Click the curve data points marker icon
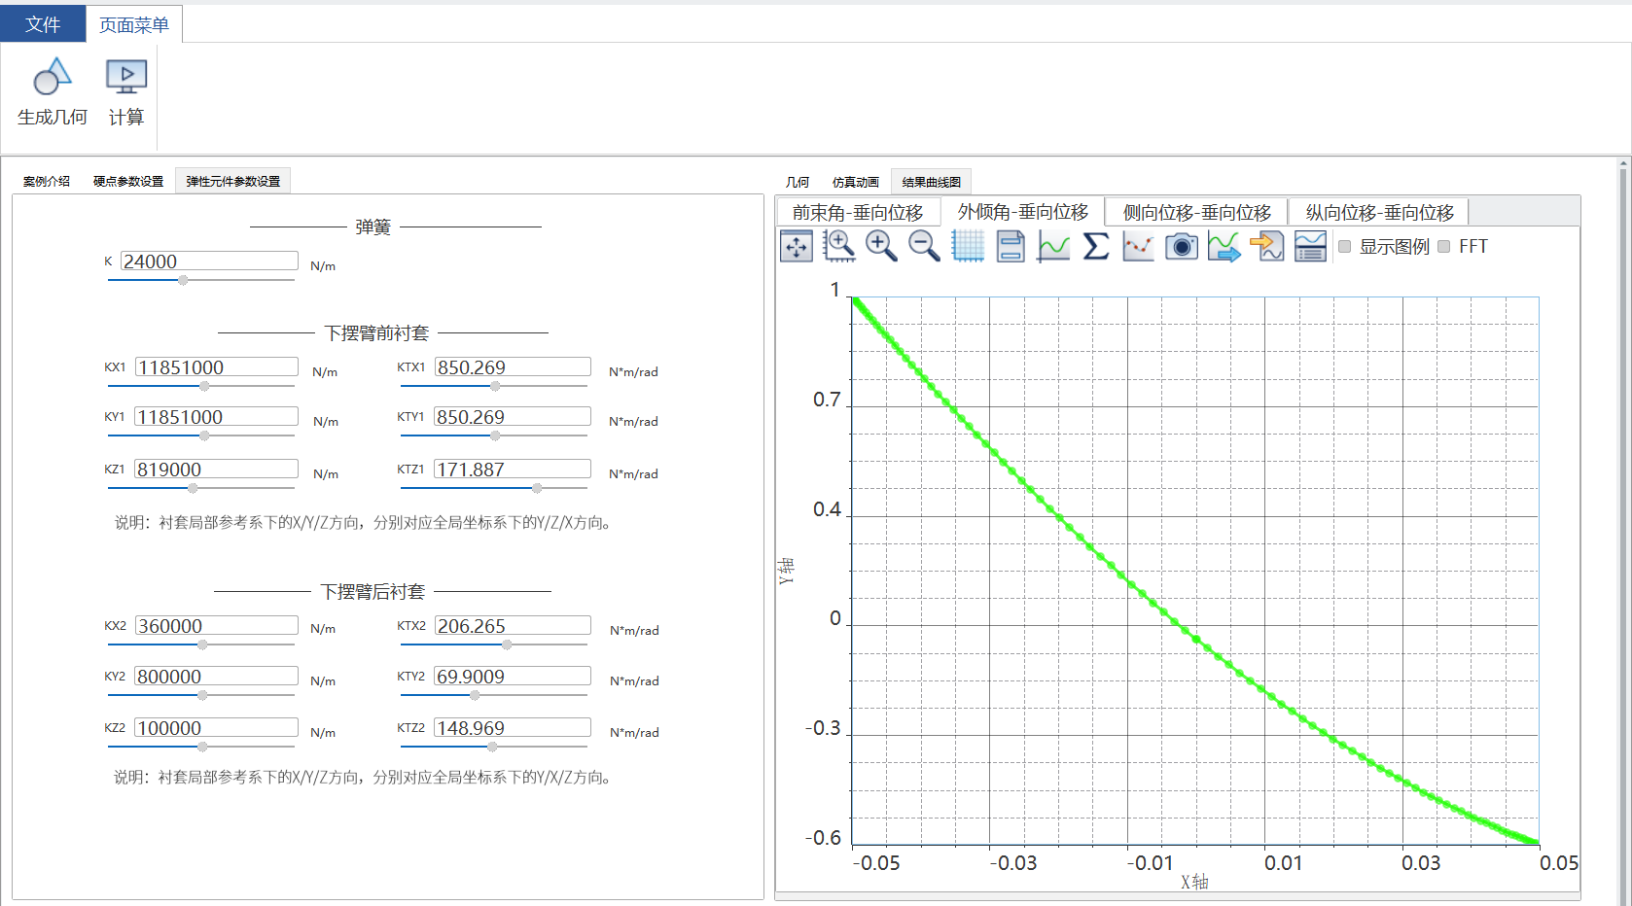The width and height of the screenshot is (1632, 906). pos(1138,247)
